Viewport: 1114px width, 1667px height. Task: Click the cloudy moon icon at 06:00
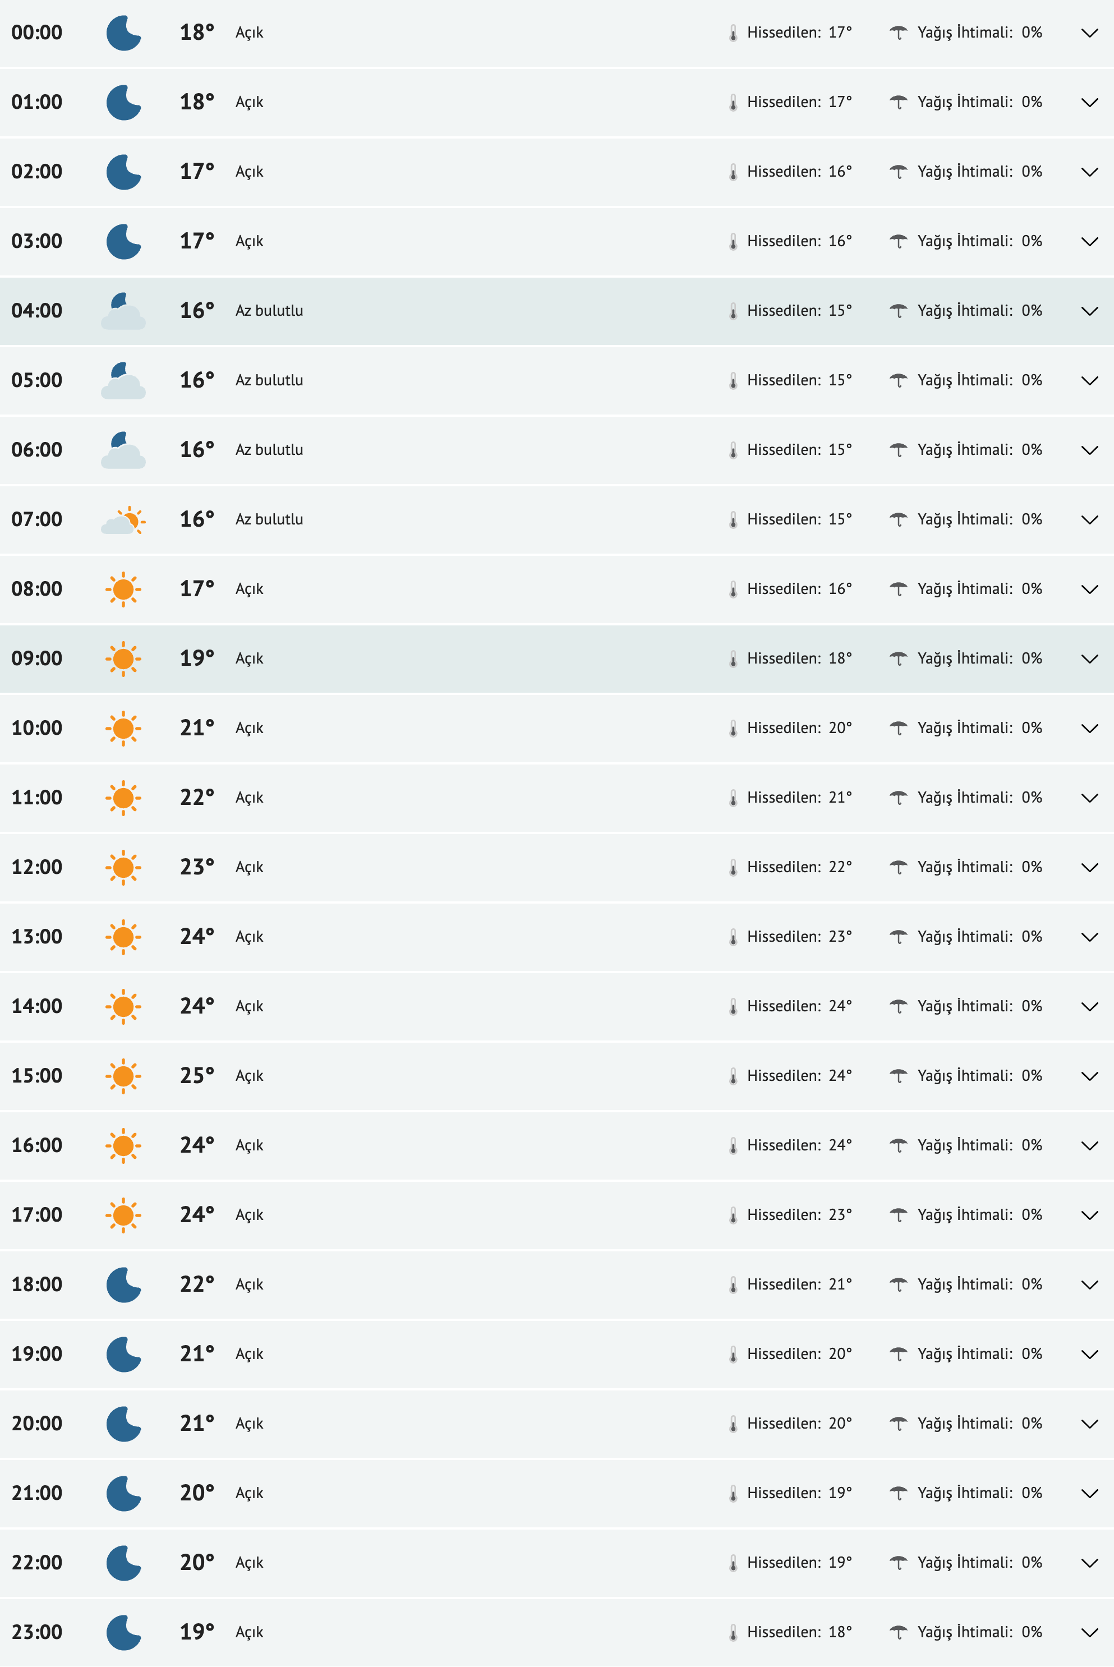(x=123, y=450)
